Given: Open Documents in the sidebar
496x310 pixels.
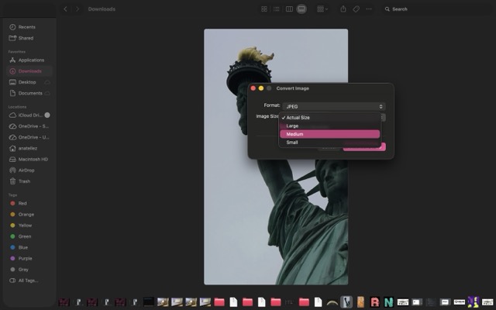Looking at the screenshot, I should coord(29,93).
